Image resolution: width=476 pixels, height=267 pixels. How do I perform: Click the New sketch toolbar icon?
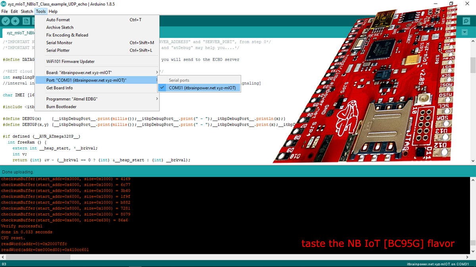click(25, 21)
